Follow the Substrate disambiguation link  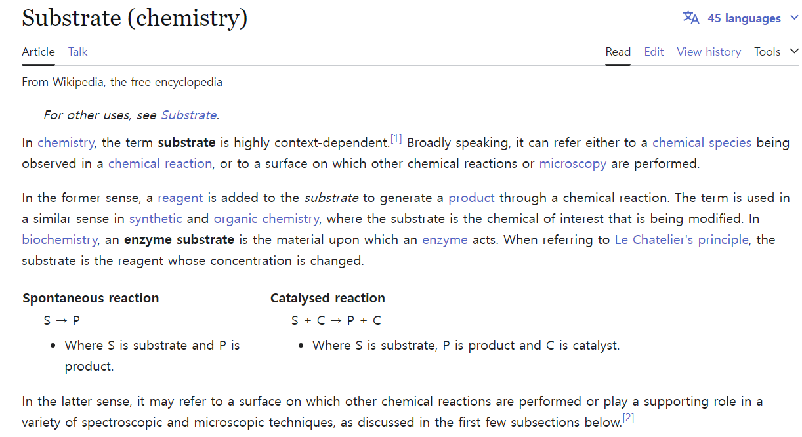coord(188,115)
